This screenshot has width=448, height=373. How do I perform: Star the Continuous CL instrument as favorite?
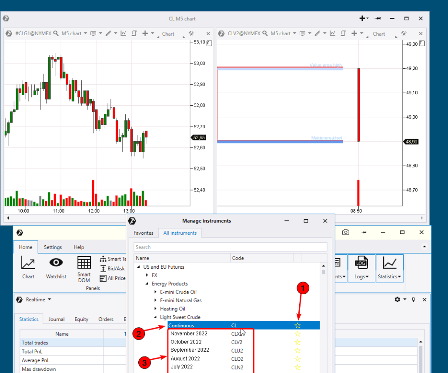pyautogui.click(x=298, y=326)
